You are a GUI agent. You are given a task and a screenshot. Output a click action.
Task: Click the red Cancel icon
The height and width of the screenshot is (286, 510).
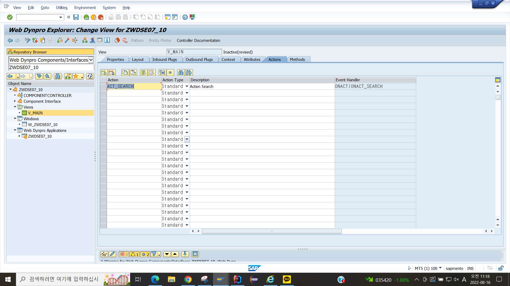point(101,17)
